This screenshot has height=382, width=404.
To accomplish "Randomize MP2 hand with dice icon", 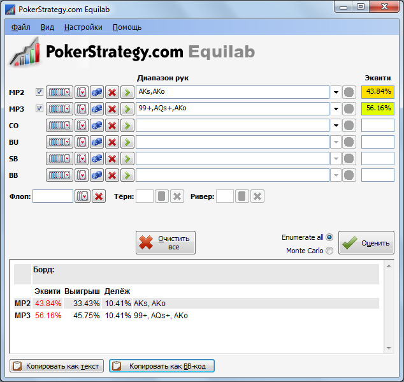I will 97,92.
